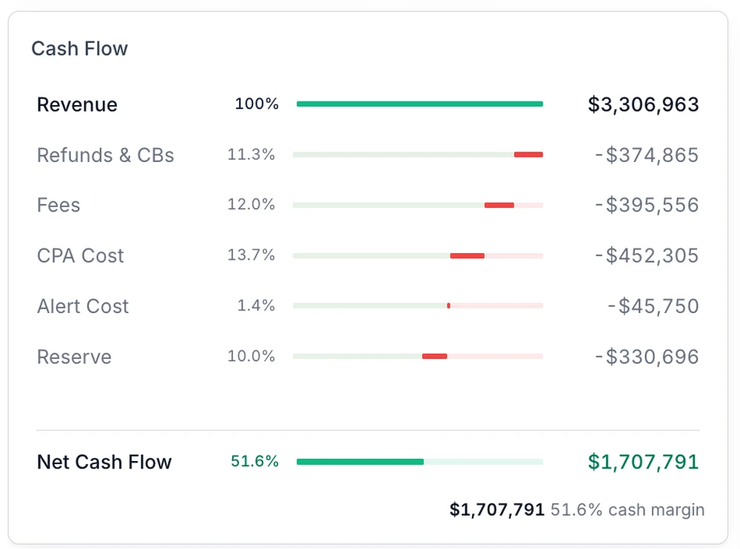The image size is (740, 549).
Task: Click the 1.4% alert cost percentage
Action: coord(256,306)
